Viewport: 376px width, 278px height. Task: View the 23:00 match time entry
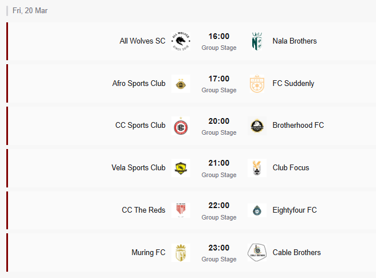point(218,248)
